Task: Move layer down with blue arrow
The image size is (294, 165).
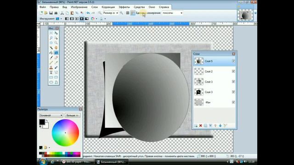Action: tap(220, 126)
